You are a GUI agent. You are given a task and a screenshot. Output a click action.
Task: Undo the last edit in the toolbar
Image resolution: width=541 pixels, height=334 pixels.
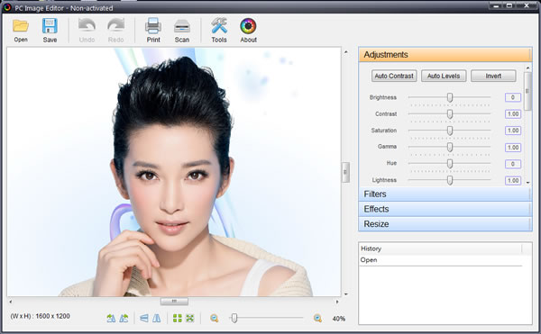point(87,31)
